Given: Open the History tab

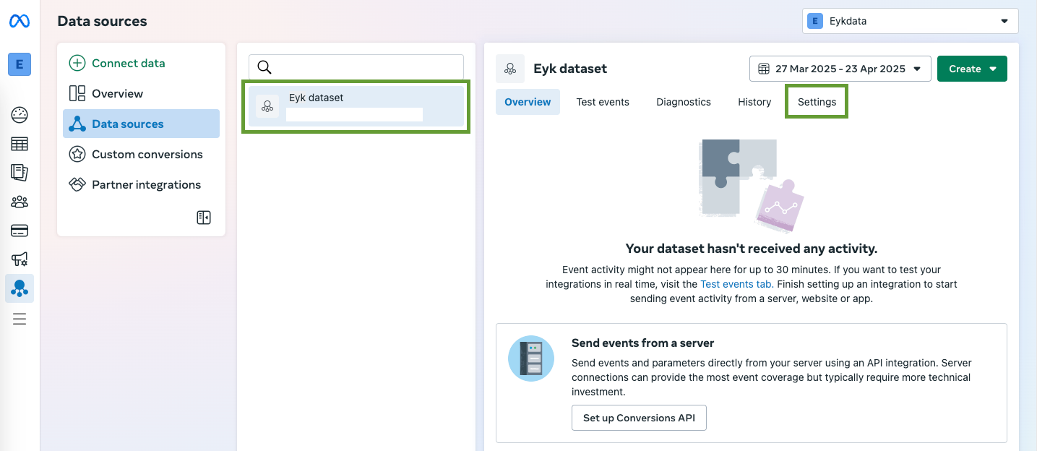Looking at the screenshot, I should [x=754, y=102].
